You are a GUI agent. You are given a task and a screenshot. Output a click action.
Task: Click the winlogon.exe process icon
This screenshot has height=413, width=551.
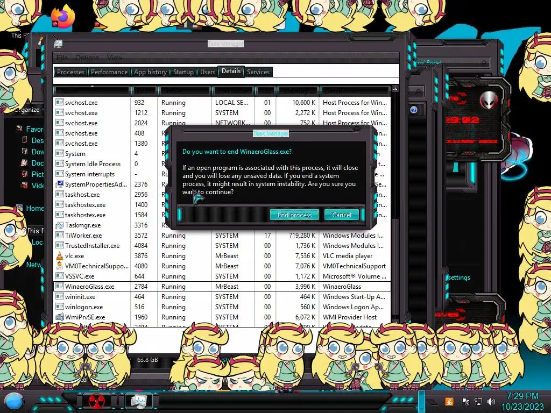pos(60,307)
